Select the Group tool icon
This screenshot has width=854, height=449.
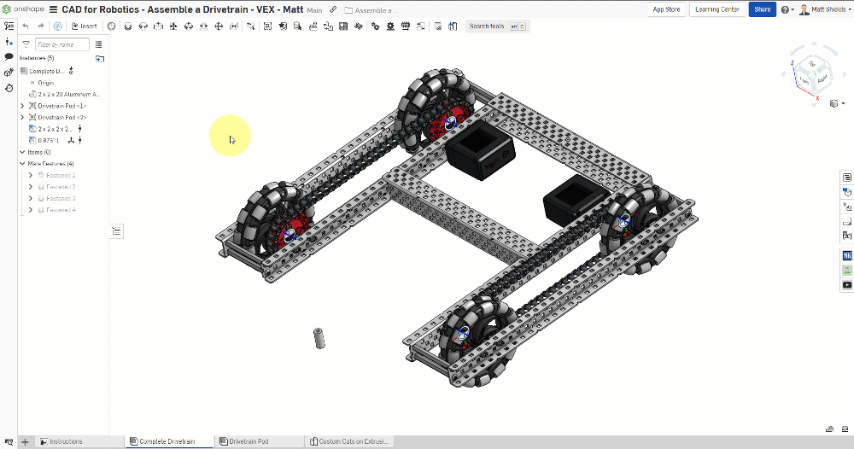267,26
